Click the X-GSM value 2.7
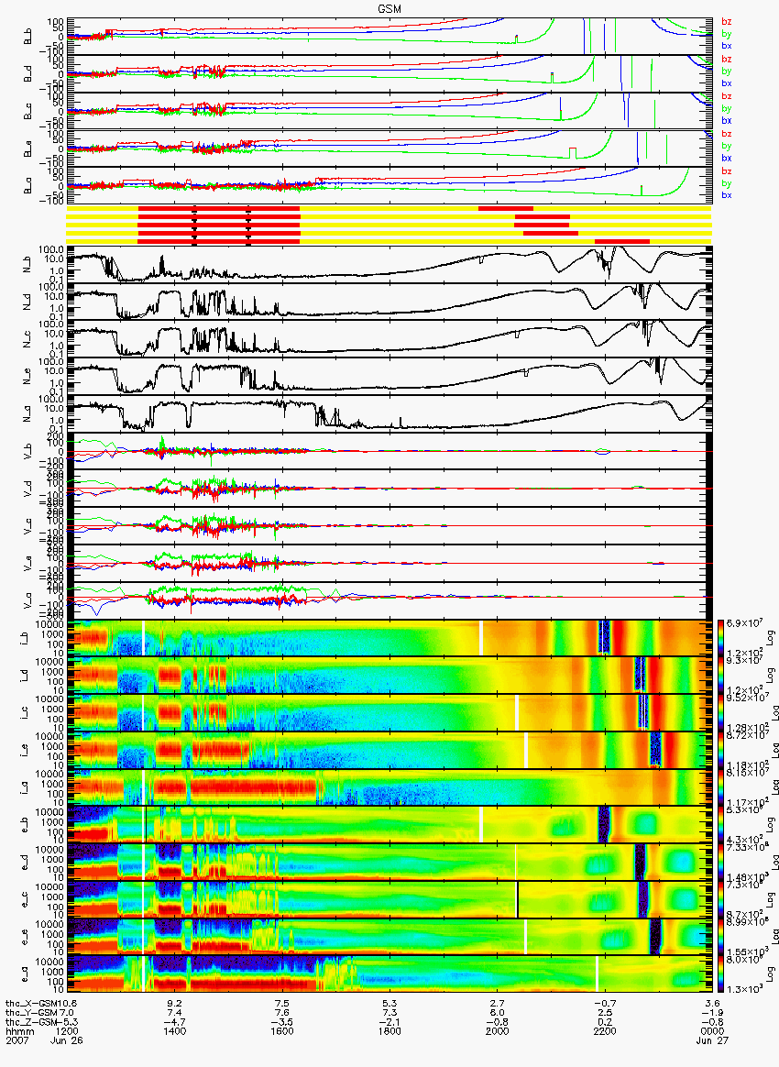779x1067 pixels. (x=498, y=1004)
